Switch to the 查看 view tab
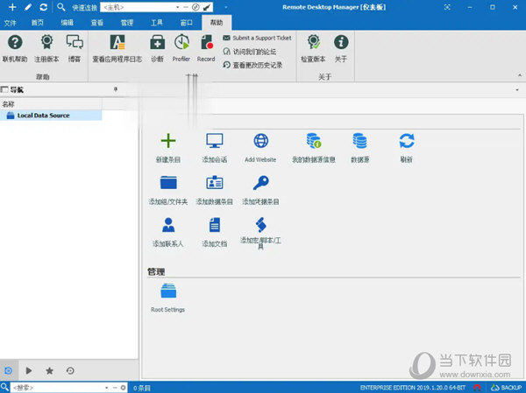Image resolution: width=526 pixels, height=393 pixels. [97, 23]
